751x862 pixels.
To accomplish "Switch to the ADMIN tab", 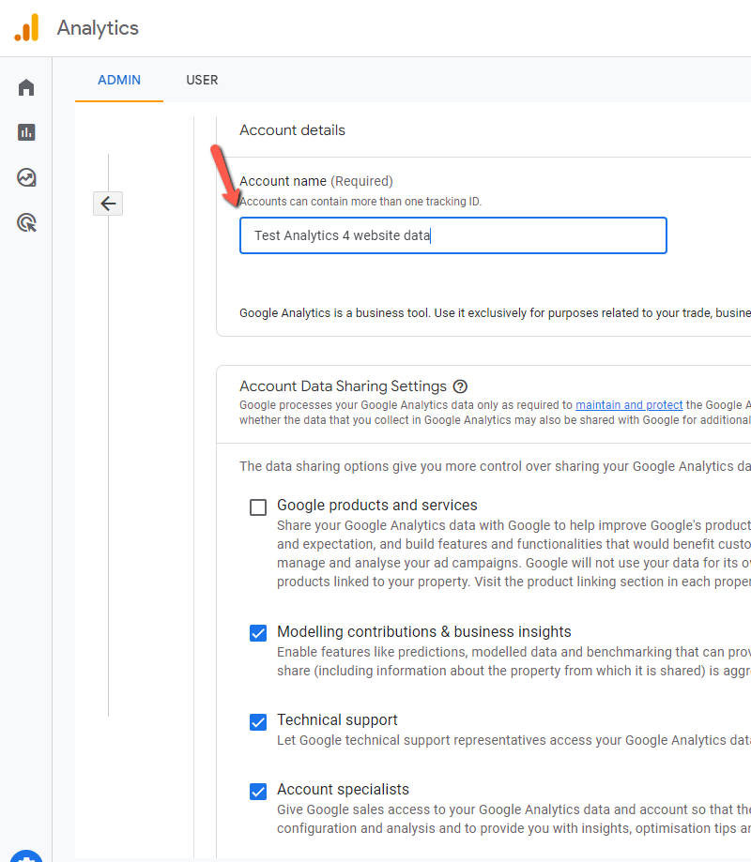I will pyautogui.click(x=119, y=81).
